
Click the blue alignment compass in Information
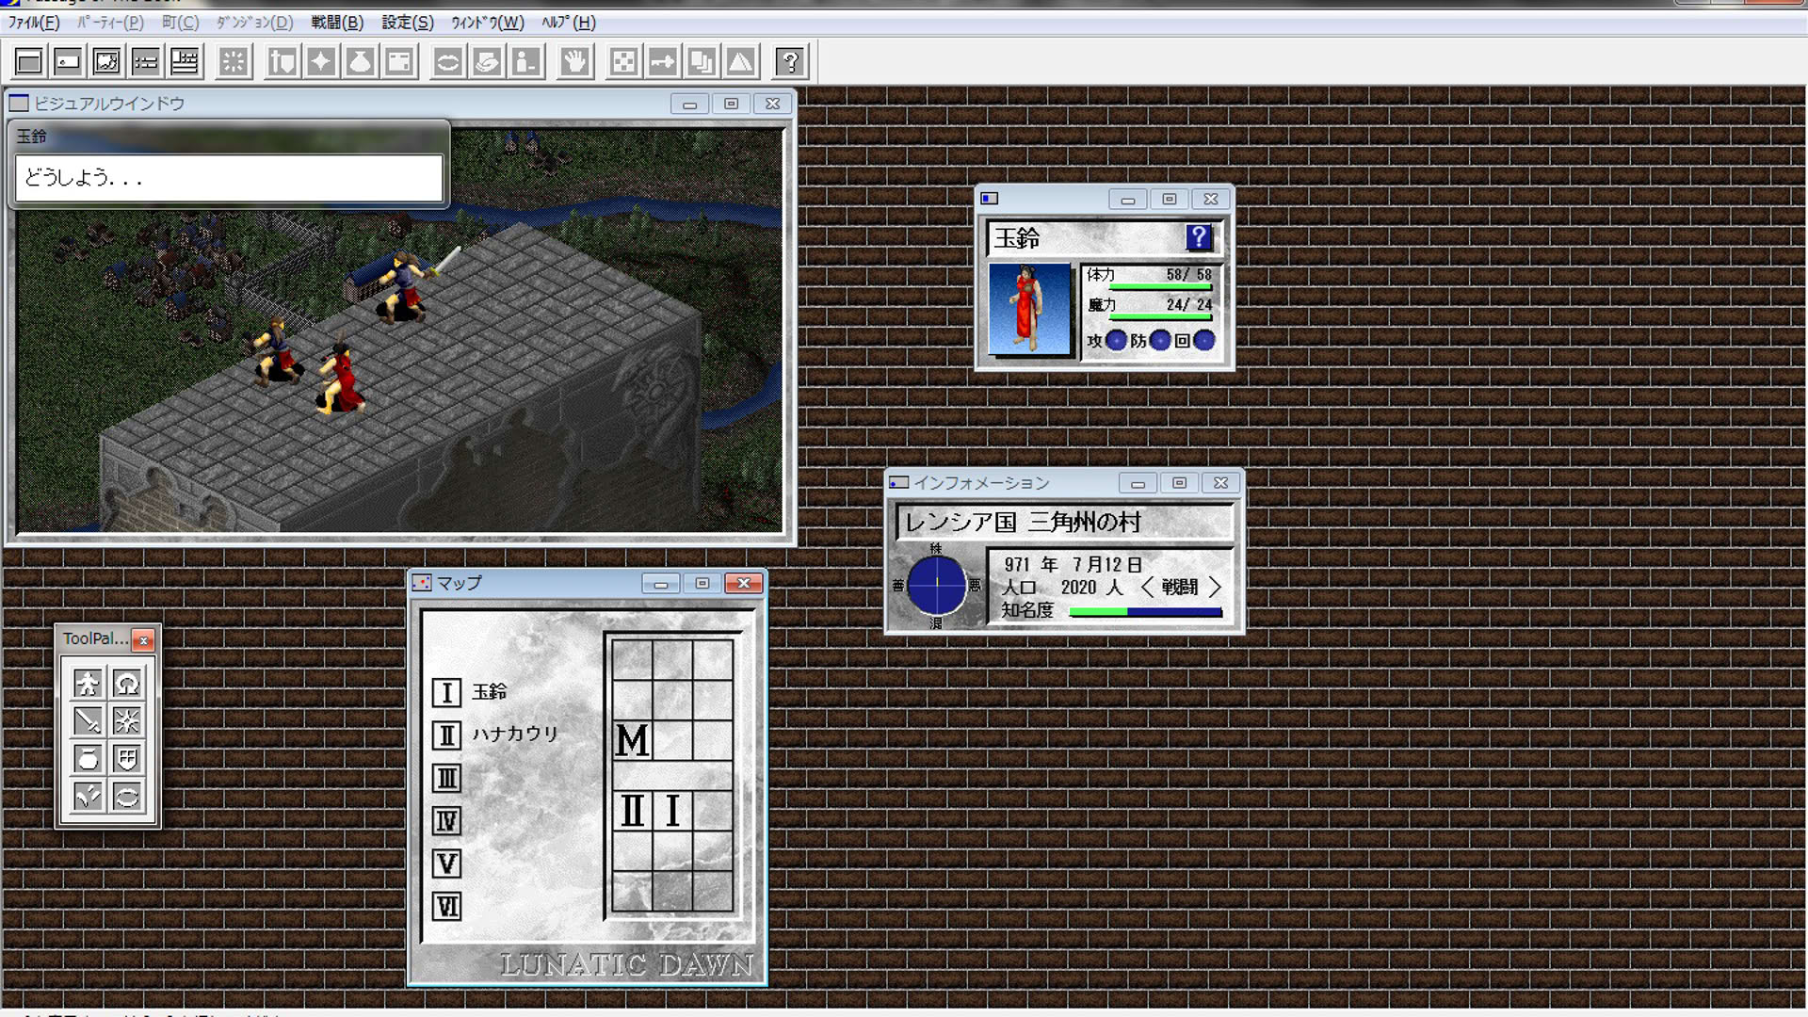click(937, 585)
